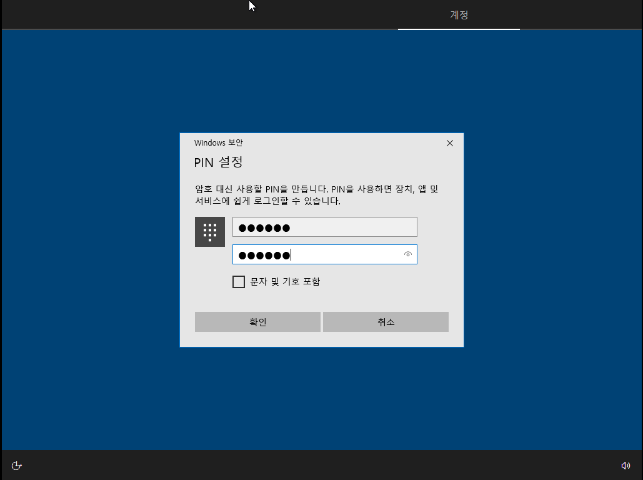The width and height of the screenshot is (643, 480).
Task: Select the 계정 tab at the top
Action: tap(459, 15)
